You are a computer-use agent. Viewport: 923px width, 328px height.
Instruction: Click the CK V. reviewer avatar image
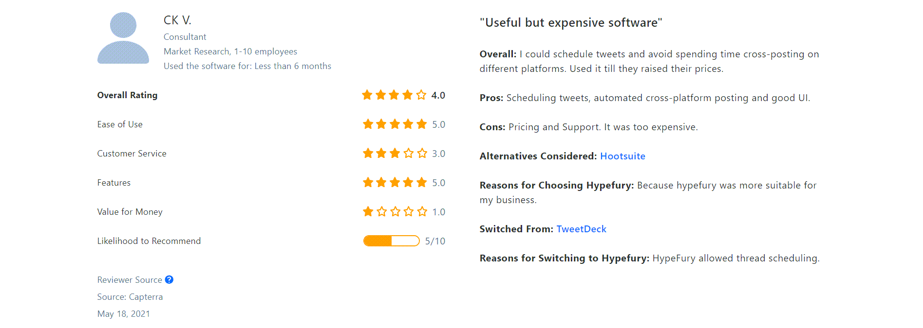point(123,38)
